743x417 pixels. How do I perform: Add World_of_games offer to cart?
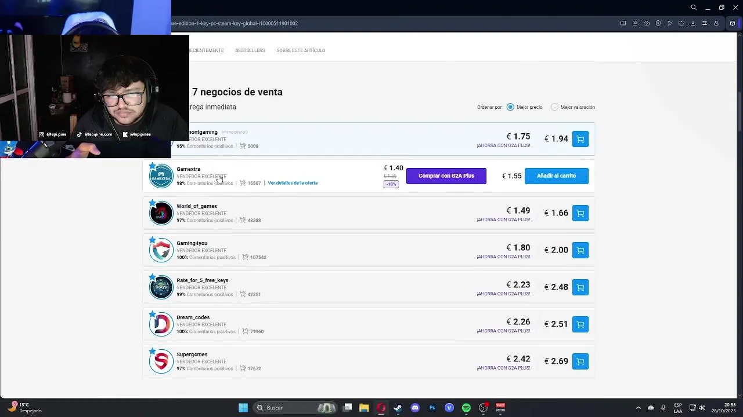click(580, 213)
